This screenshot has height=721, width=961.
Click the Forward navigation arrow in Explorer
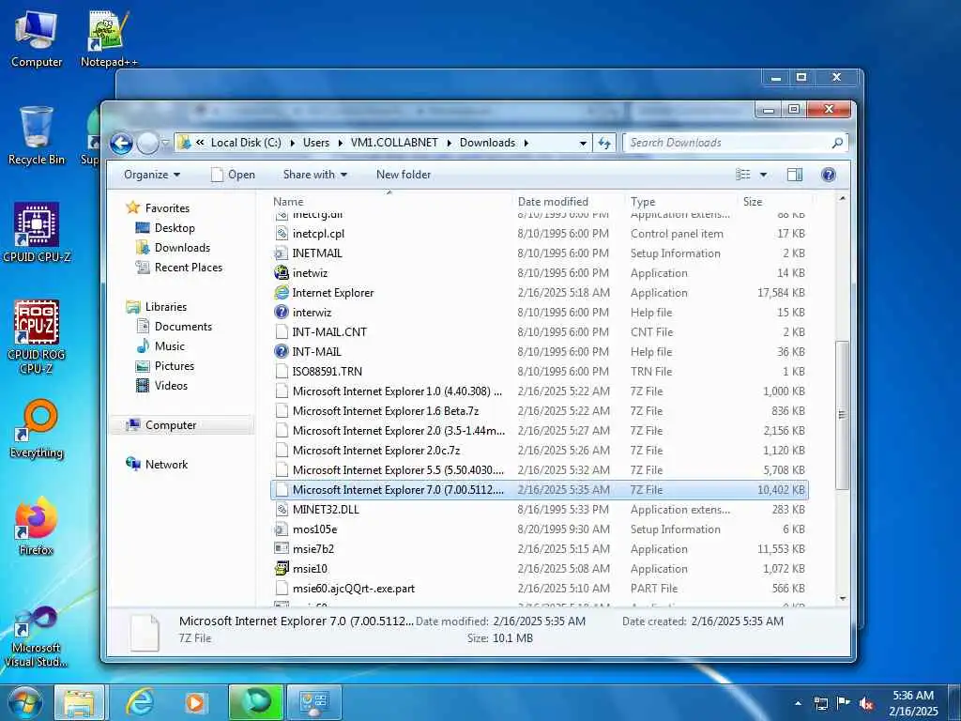147,144
